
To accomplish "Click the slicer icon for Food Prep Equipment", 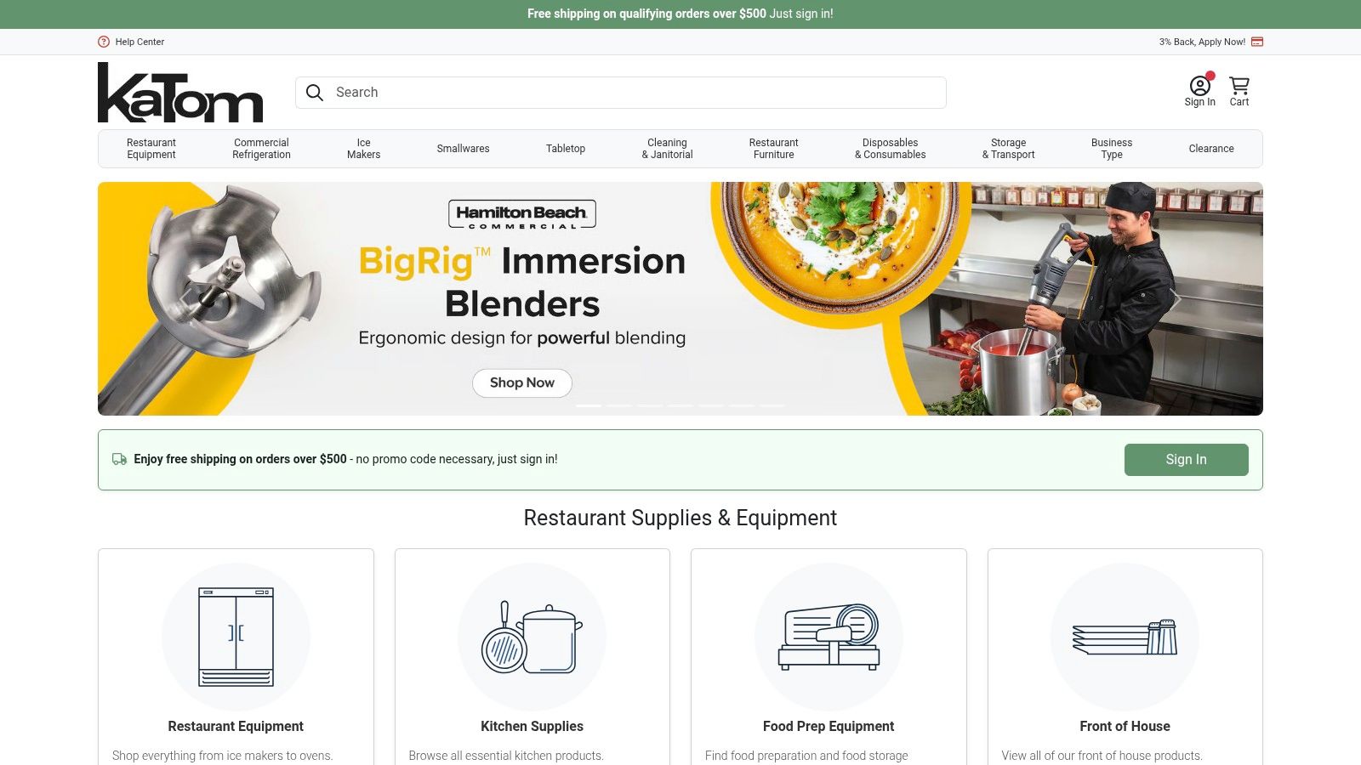I will pos(829,637).
